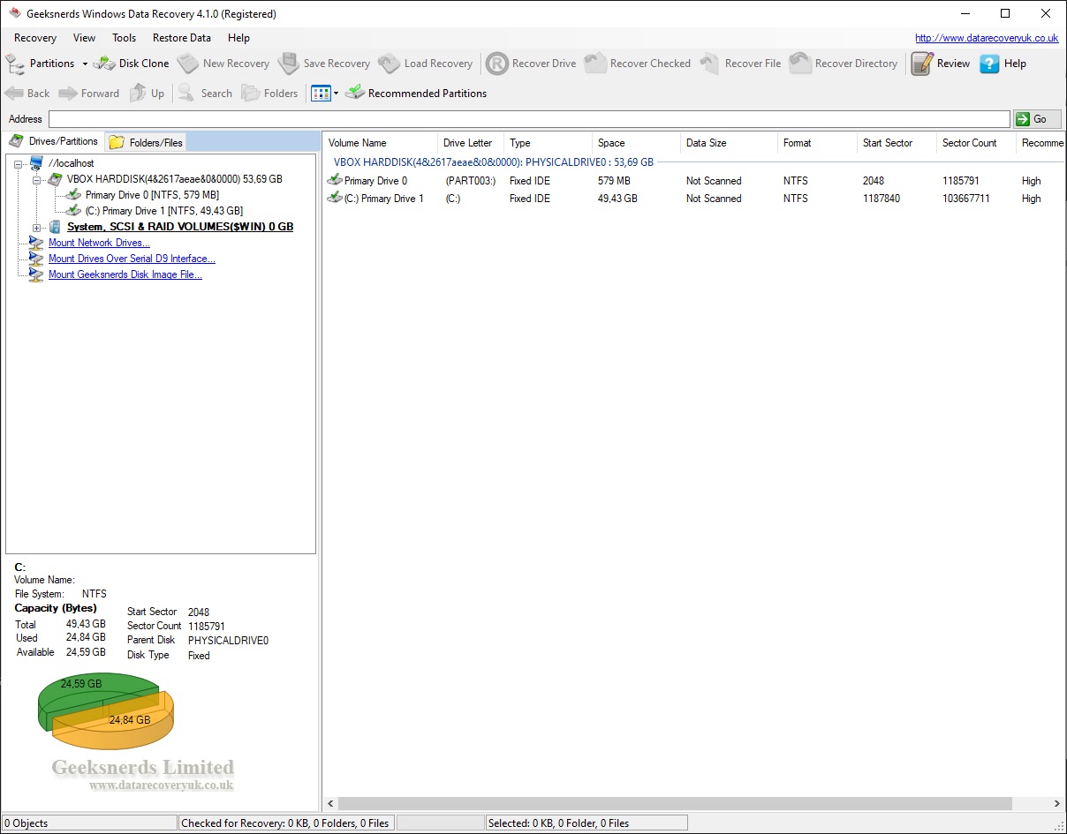Viewport: 1067px width, 834px height.
Task: Toggle the Folders view button
Action: pos(270,94)
